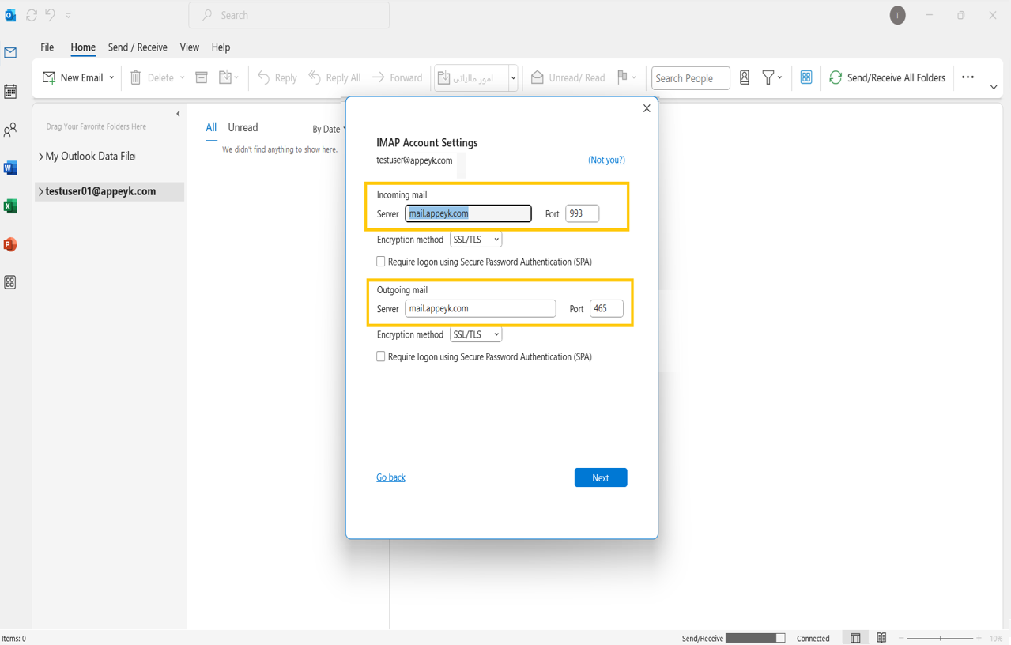Click Forward in the ribbon

point(397,77)
